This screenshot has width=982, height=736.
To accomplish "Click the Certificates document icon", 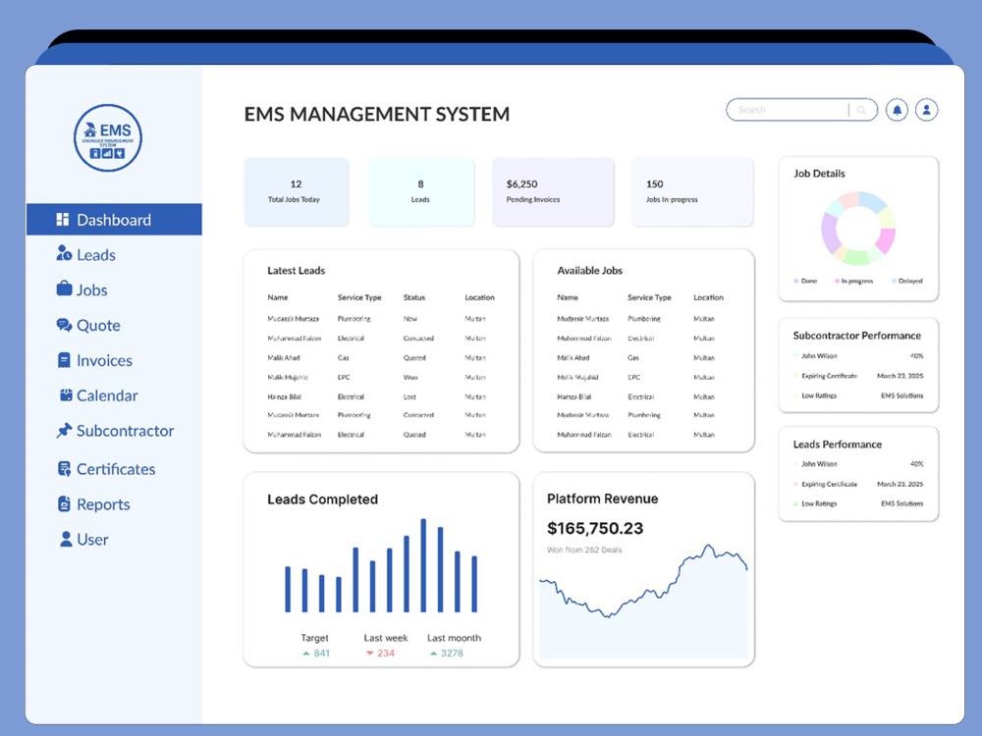I will coord(64,469).
